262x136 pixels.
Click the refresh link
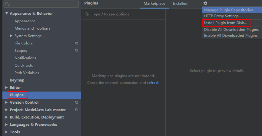(153, 83)
